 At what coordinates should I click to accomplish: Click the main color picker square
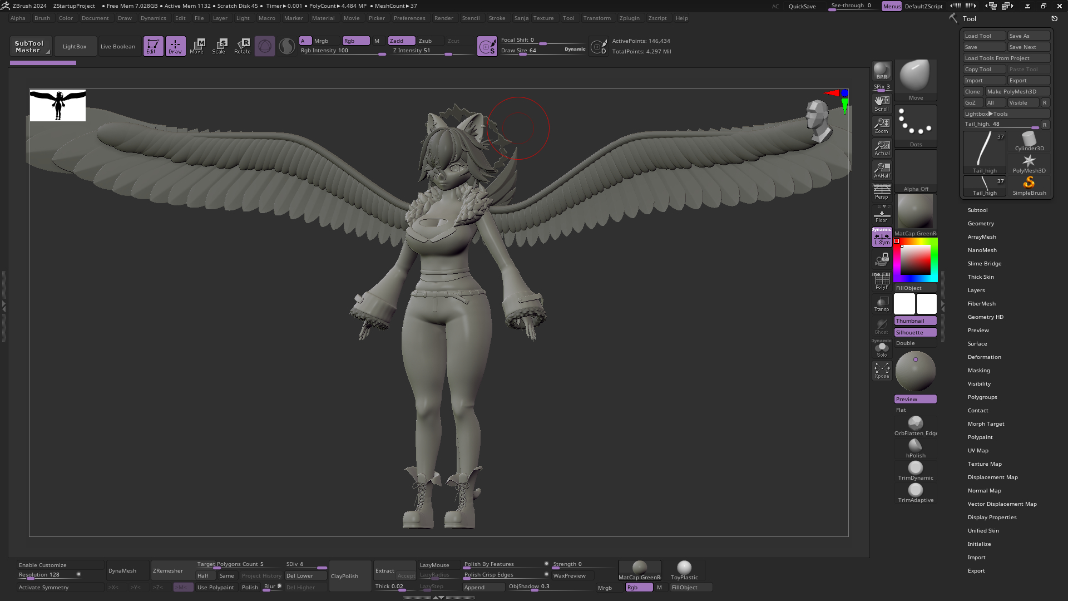point(916,259)
